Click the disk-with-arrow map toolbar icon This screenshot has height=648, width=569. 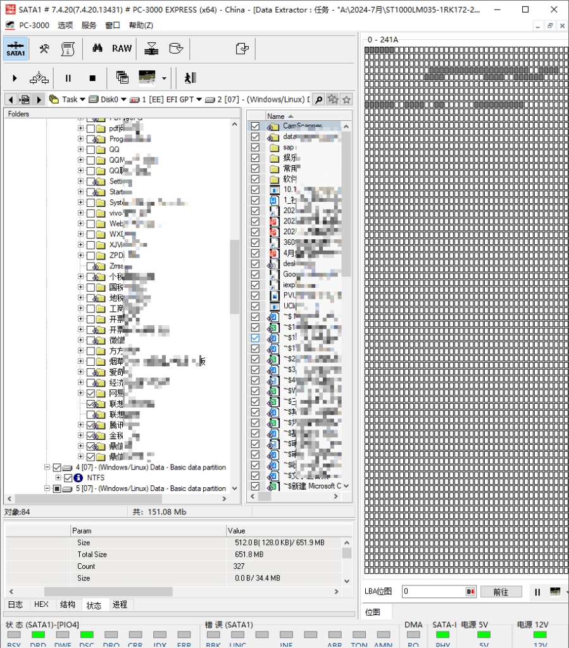coord(152,49)
